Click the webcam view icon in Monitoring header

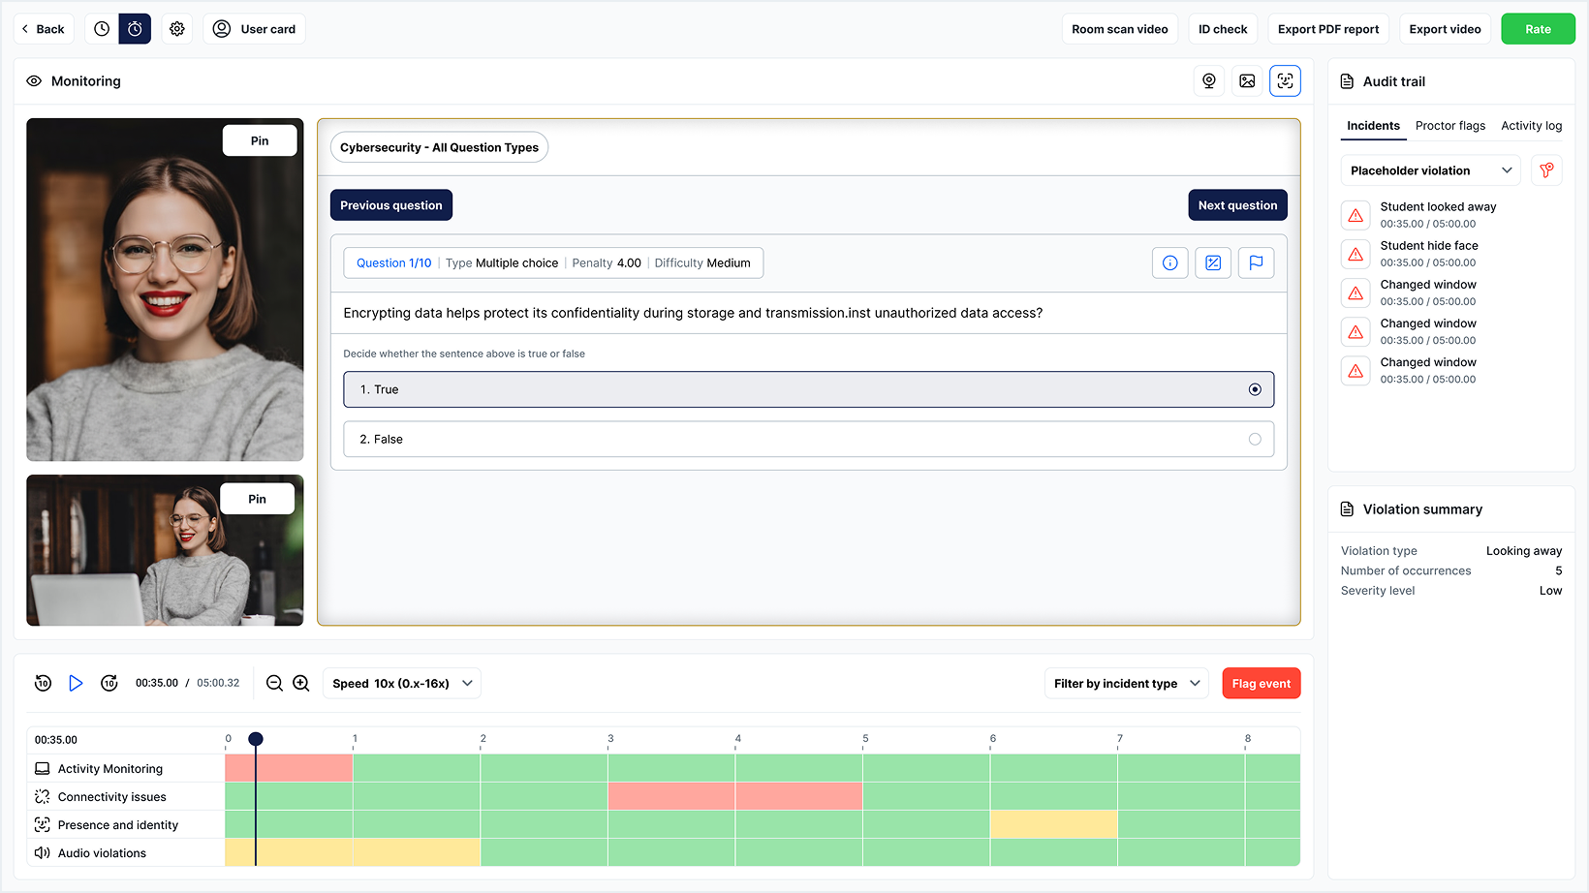[x=1208, y=81]
